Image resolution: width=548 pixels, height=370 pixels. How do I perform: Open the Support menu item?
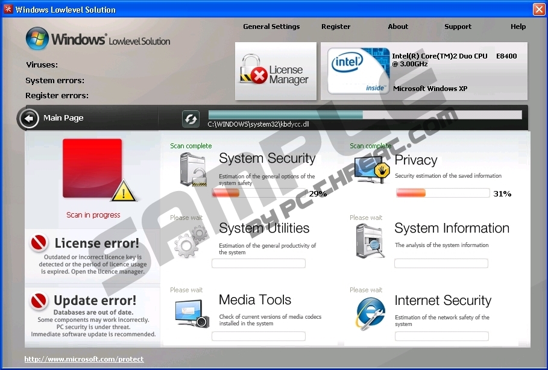[458, 27]
